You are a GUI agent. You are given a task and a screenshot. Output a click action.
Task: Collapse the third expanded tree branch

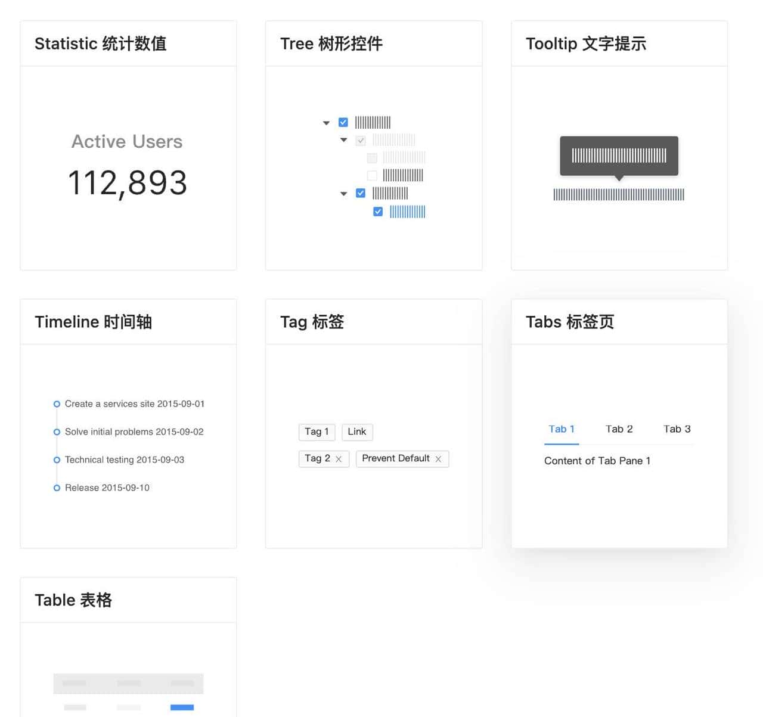343,193
